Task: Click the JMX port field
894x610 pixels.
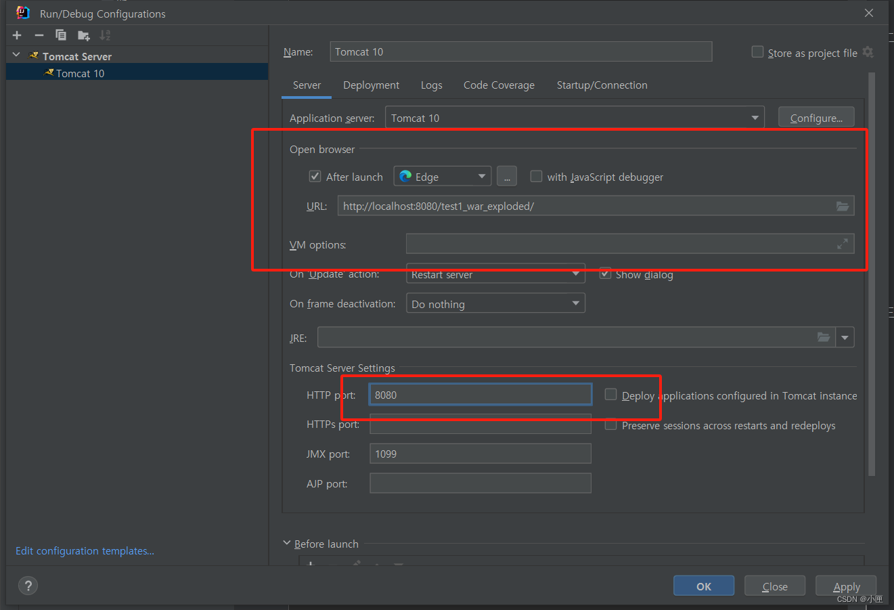Action: click(x=480, y=454)
